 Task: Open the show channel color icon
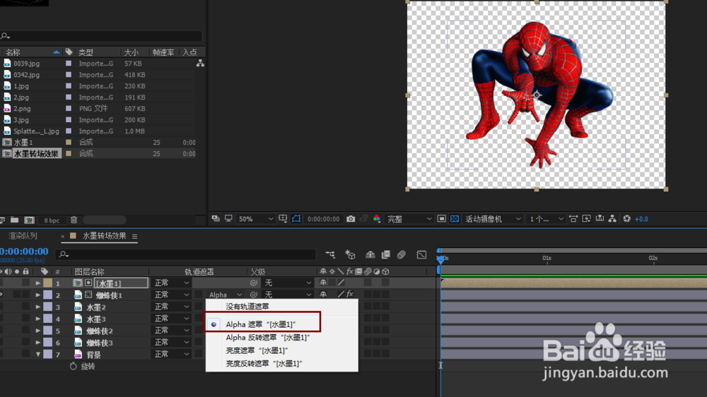(x=377, y=219)
